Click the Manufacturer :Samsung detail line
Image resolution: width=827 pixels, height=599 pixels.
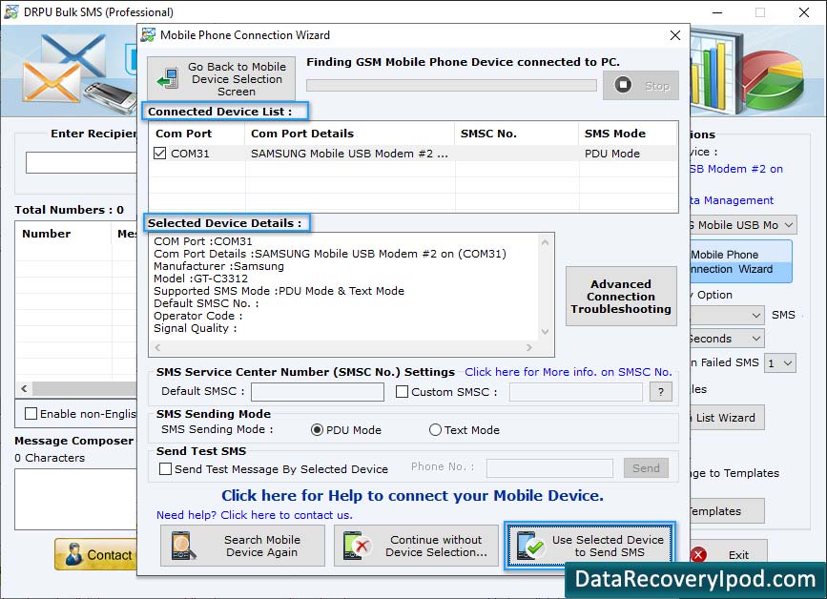pyautogui.click(x=218, y=266)
